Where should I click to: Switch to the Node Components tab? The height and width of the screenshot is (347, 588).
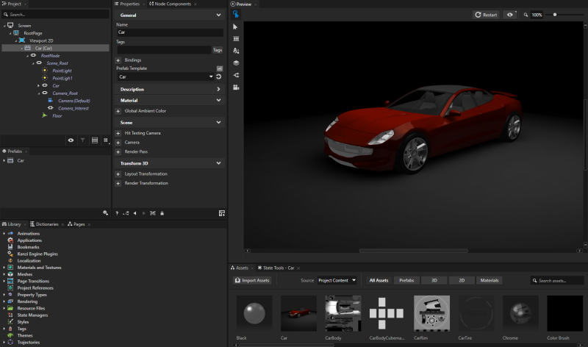click(172, 4)
